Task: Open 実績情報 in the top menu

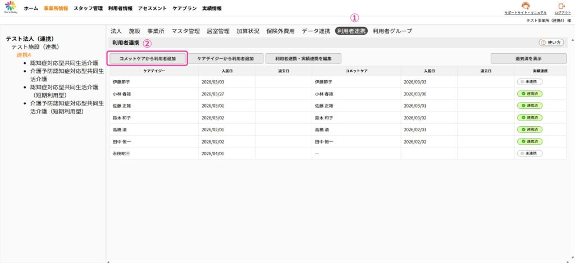Action: point(212,8)
